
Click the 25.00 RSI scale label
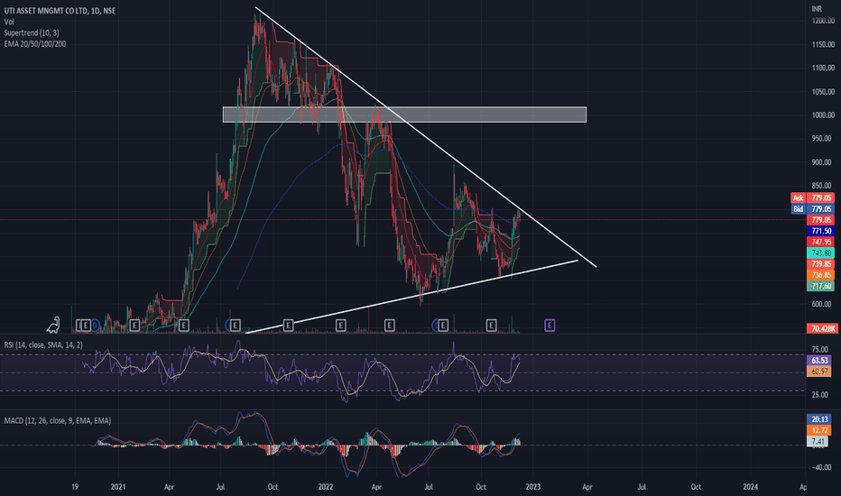820,395
